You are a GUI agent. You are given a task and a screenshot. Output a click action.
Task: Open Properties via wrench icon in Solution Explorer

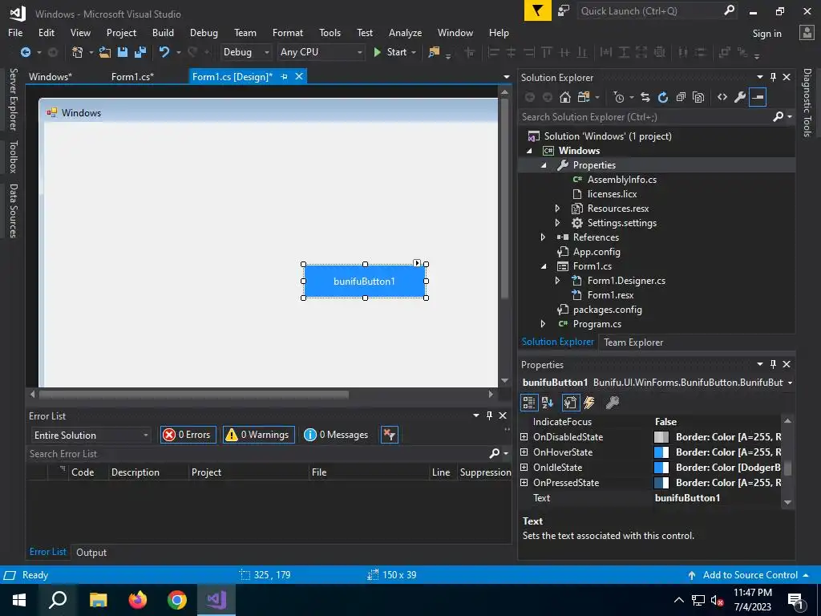click(740, 97)
